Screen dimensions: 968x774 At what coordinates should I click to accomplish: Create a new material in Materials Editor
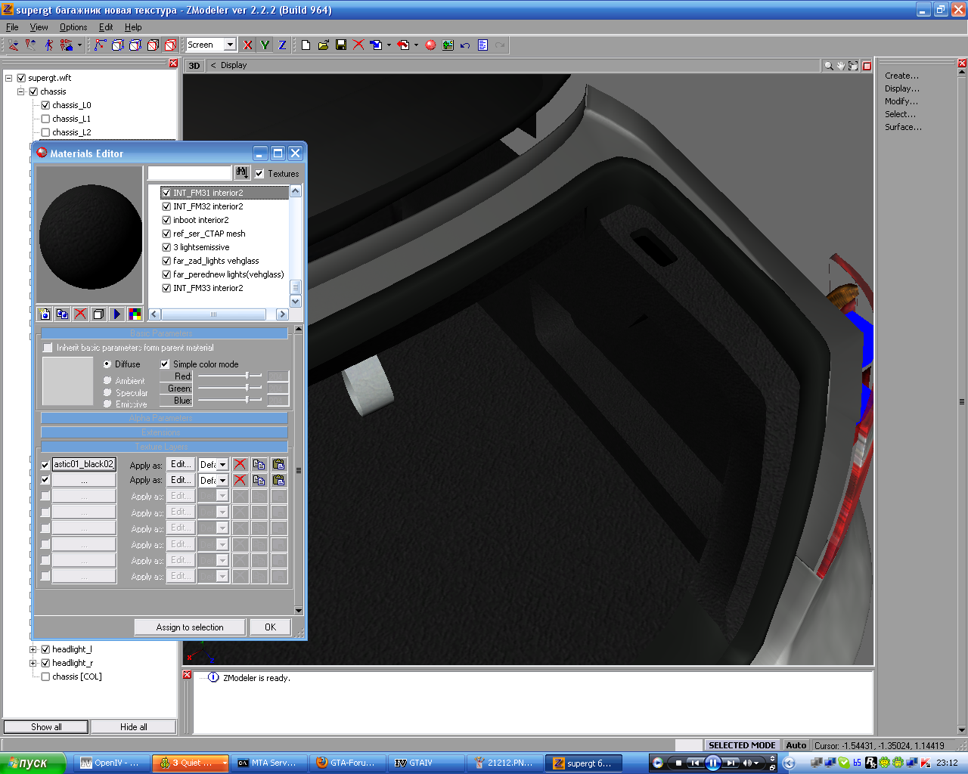pos(45,314)
